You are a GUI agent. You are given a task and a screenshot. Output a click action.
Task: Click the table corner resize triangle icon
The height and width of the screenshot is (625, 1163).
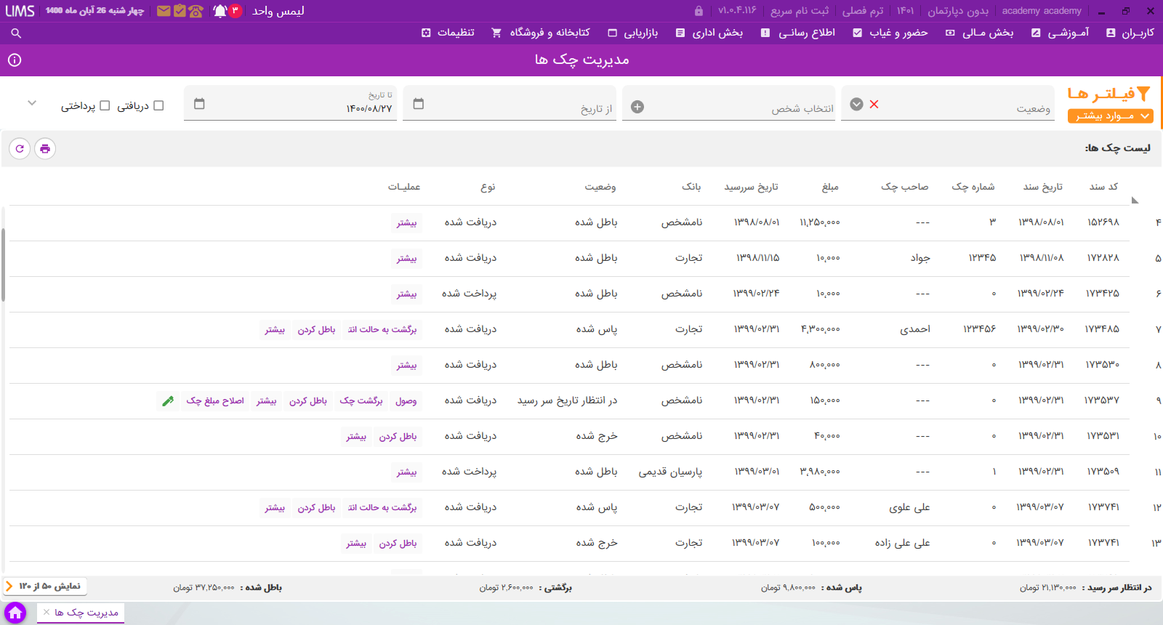coord(1135,201)
